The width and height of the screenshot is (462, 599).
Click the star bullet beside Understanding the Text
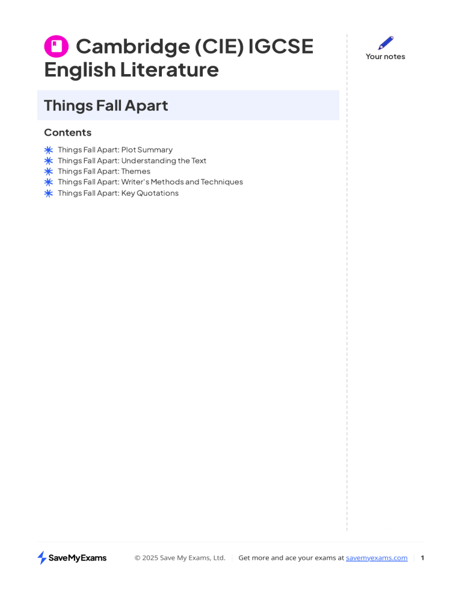pos(49,160)
